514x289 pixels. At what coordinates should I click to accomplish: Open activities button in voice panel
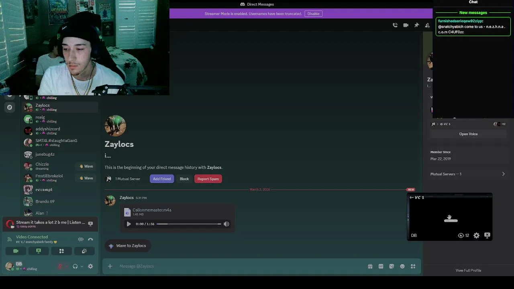point(61,251)
